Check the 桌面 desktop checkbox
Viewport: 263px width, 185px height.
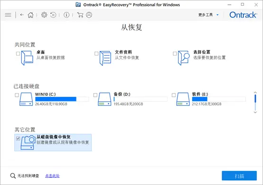click(x=18, y=54)
